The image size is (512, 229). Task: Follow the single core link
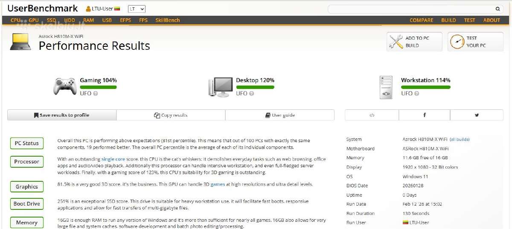[x=113, y=159]
